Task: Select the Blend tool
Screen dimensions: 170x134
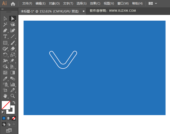Action: coord(13,79)
